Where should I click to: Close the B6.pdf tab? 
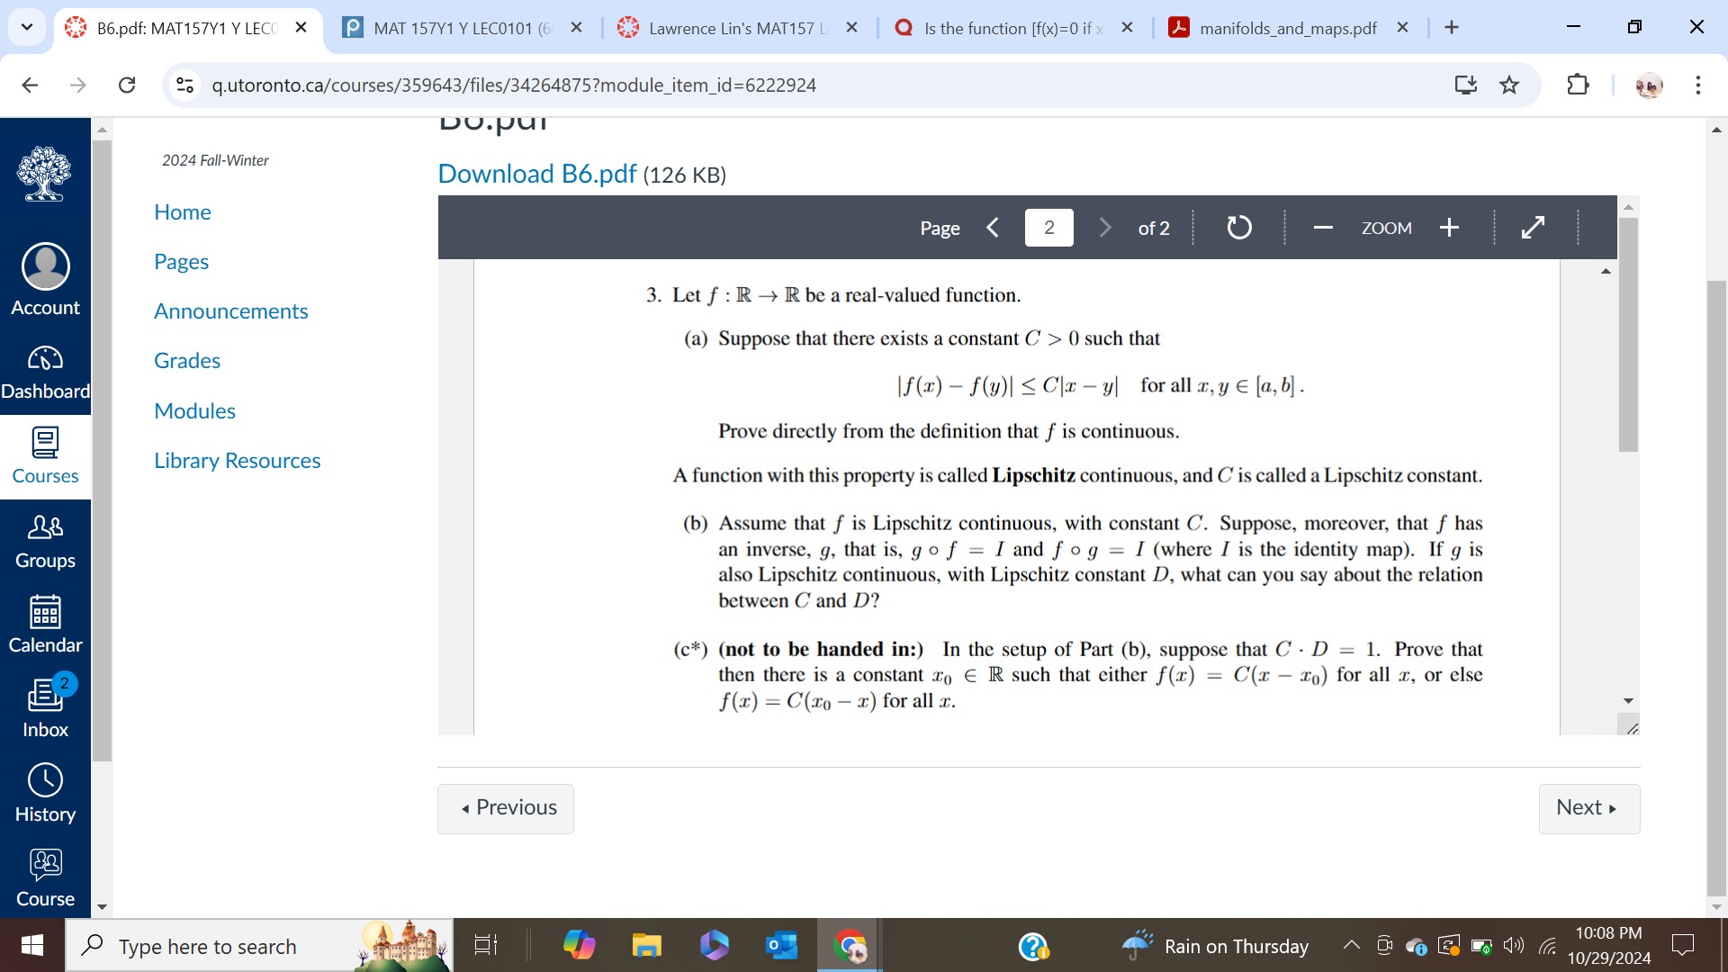301,28
